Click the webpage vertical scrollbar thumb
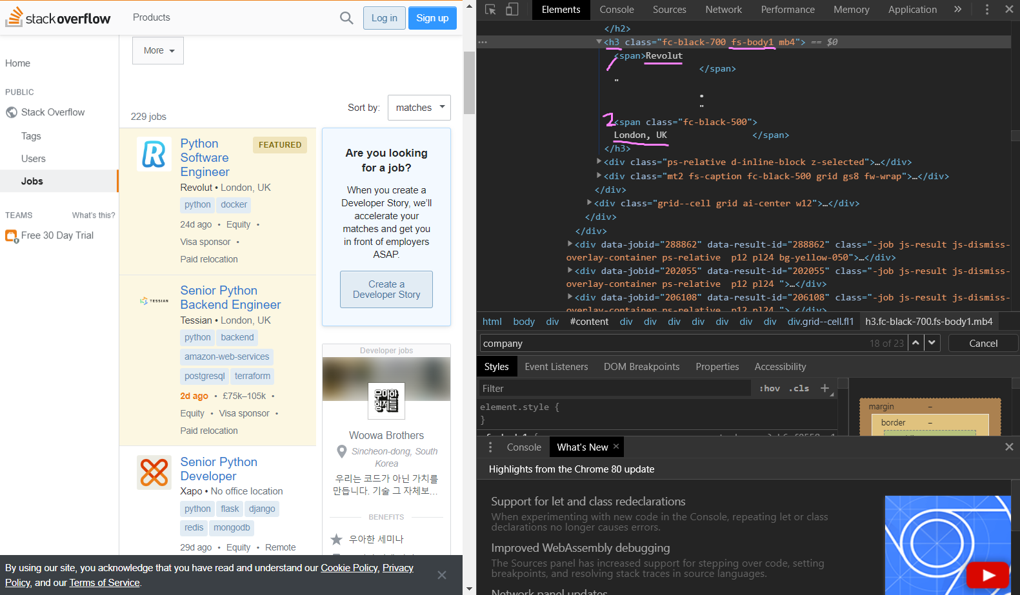 [x=469, y=83]
